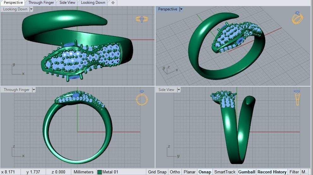The width and height of the screenshot is (313, 175).
Task: Toggle Ortho mode in status bar
Action: (175, 172)
